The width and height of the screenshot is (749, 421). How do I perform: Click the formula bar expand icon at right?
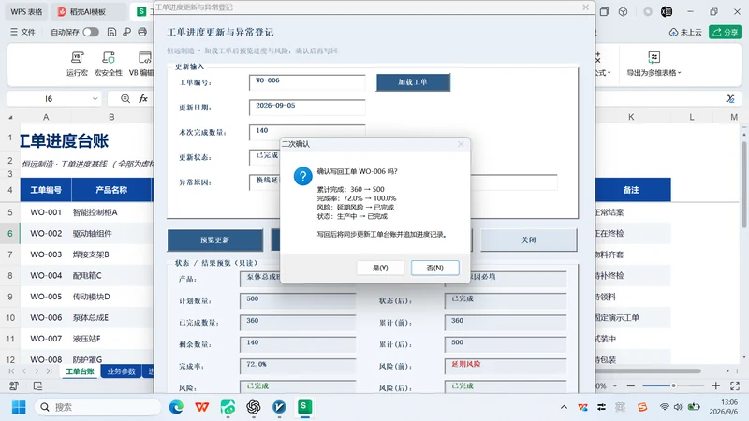click(x=730, y=99)
